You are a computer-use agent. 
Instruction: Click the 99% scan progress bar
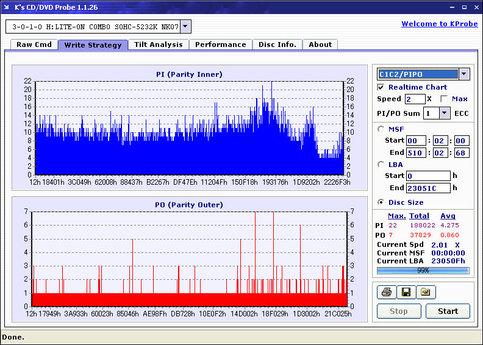[x=423, y=271]
